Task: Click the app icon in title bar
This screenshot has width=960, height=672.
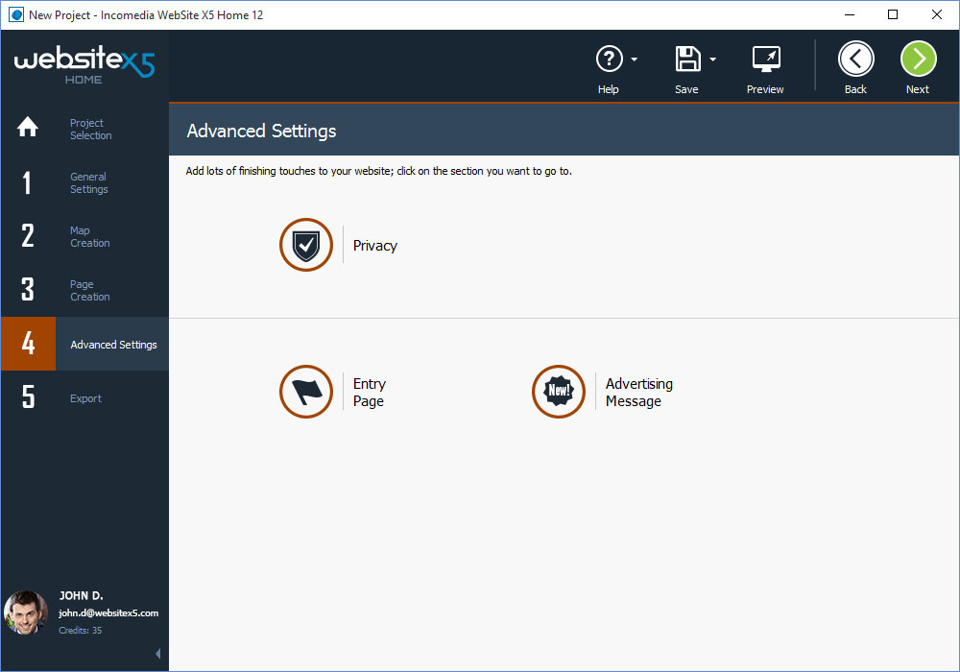Action: point(16,14)
